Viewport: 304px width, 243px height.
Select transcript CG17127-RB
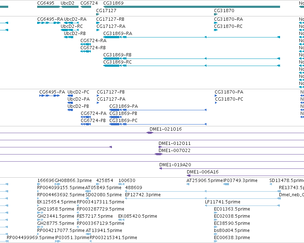point(110,19)
